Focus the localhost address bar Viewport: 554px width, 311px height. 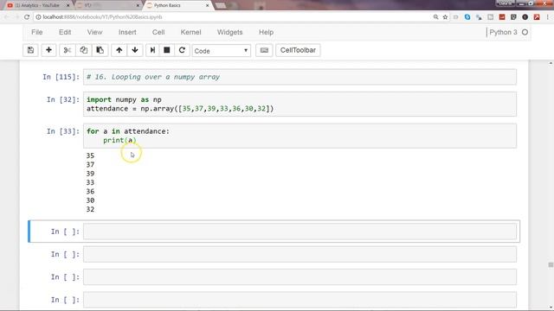(x=233, y=17)
